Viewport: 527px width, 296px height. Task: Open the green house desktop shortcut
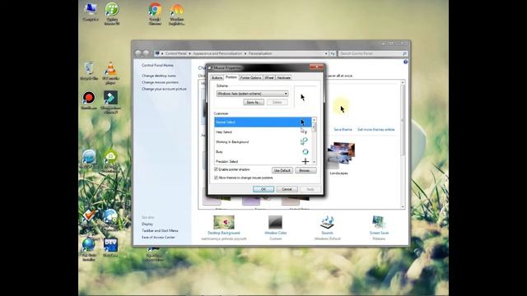click(x=110, y=160)
